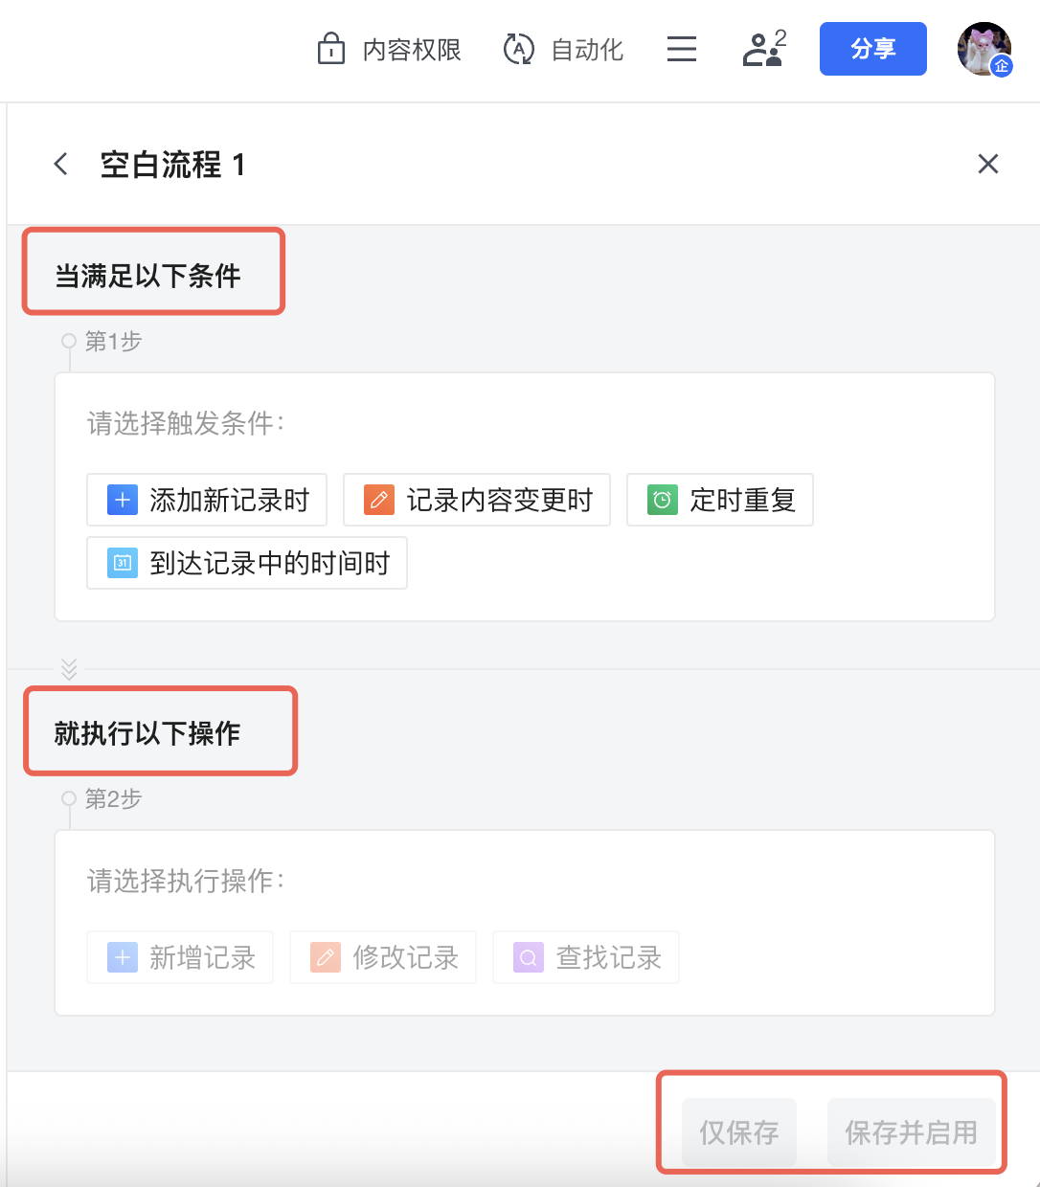Click the 新增记录 action option
Screen dimensions: 1040x1187
point(180,957)
